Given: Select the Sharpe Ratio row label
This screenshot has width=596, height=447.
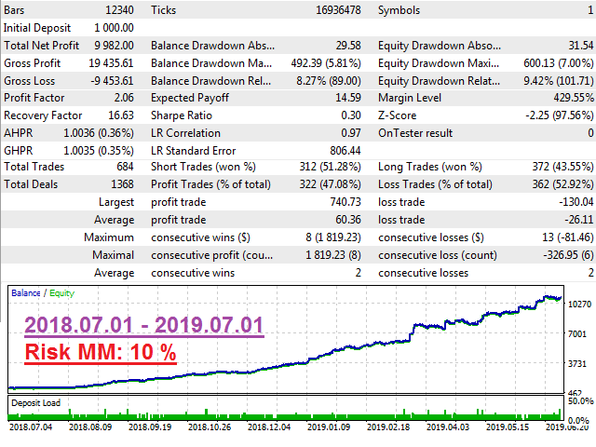Looking at the screenshot, I should point(182,115).
